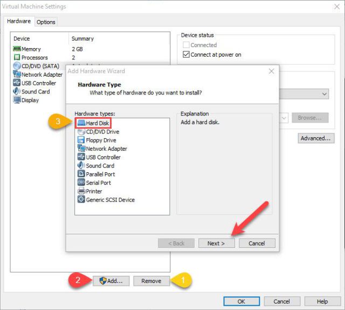The image size is (345, 310).
Task: Click the Processors device icon
Action: [17, 57]
